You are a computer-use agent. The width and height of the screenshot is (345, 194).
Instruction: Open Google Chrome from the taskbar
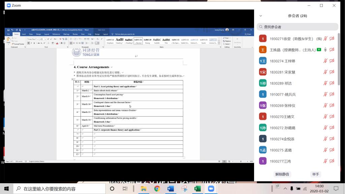tap(157, 189)
